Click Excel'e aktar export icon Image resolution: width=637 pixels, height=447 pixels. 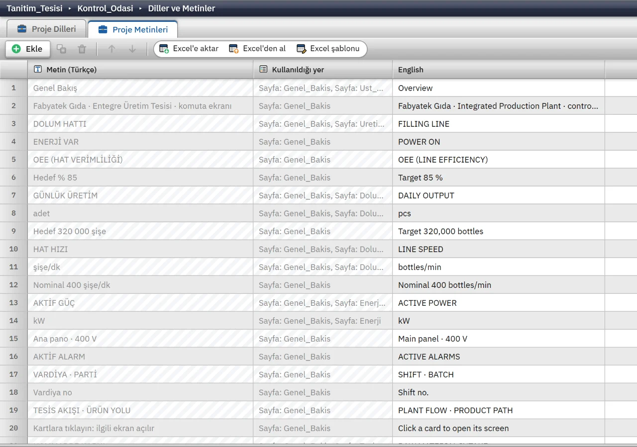164,49
